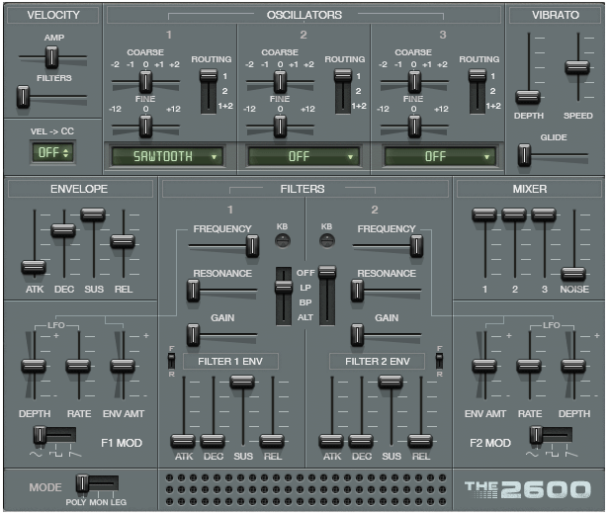Click the F1 MOD LFO waveform switch
Image resolution: width=609 pixels, height=515 pixels.
click(54, 435)
